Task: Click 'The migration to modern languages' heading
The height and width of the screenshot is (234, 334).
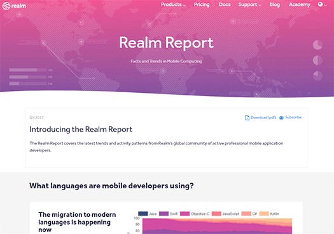Action: point(77,222)
